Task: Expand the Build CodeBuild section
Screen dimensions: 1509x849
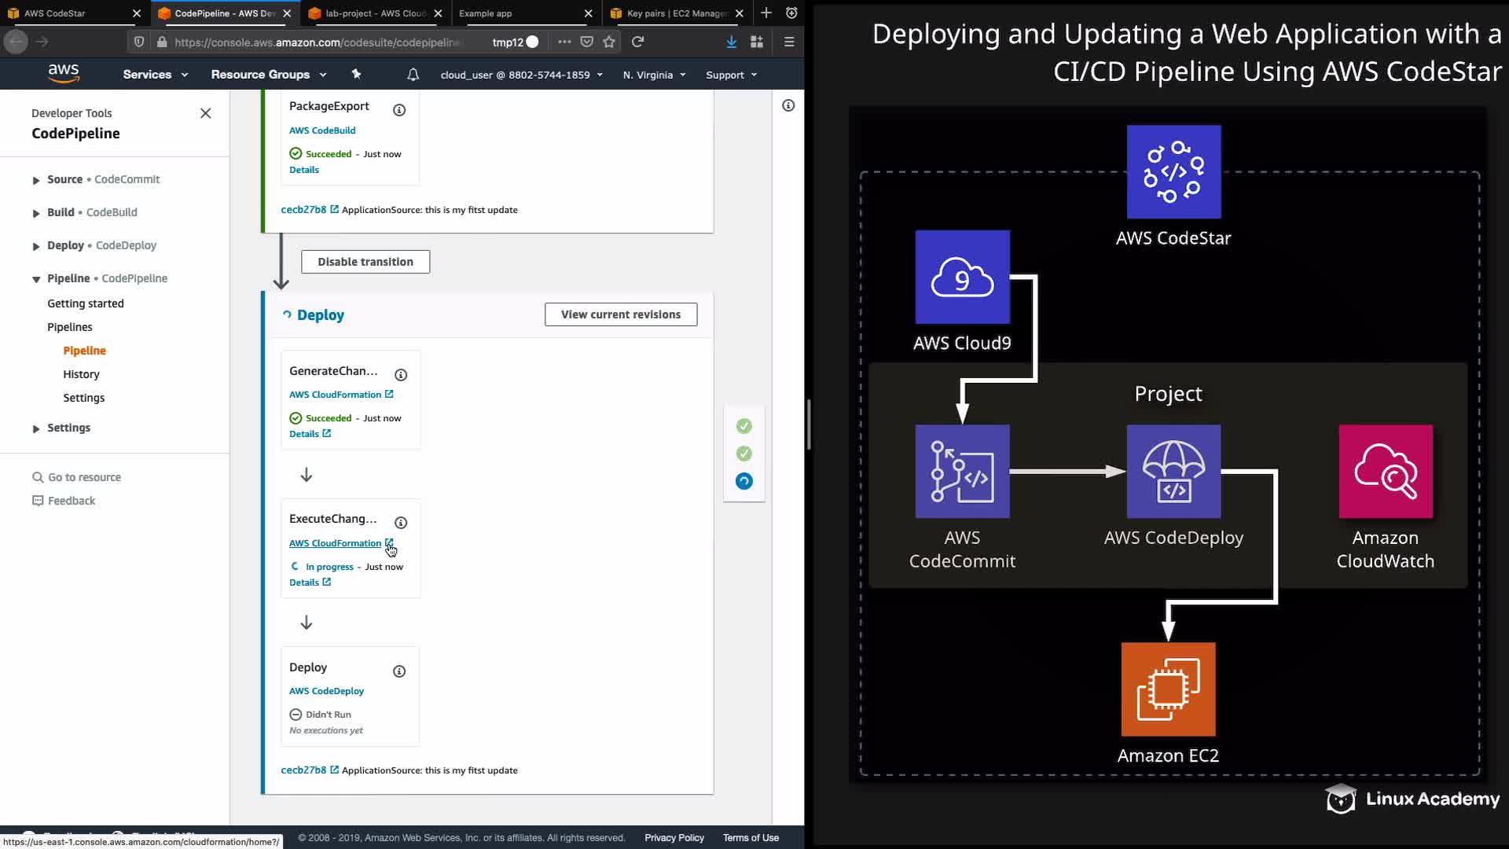Action: pos(36,213)
